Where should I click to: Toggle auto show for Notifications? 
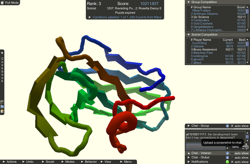232,162
